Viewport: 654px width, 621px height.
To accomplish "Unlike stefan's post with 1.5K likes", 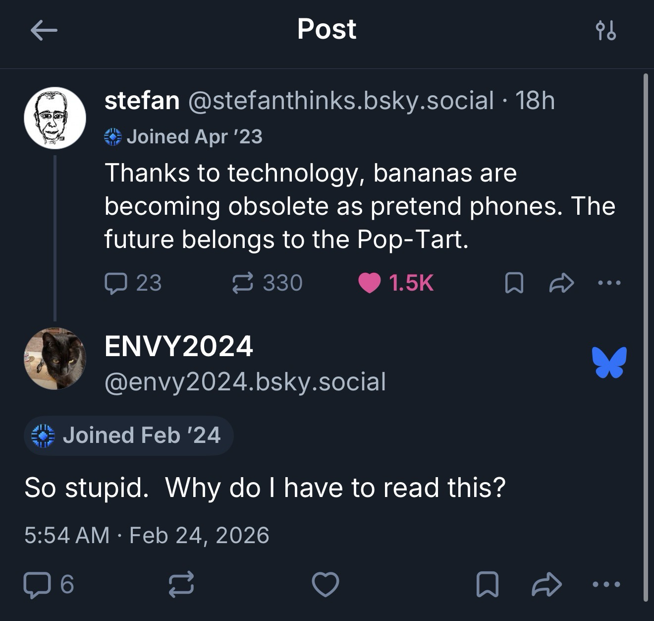I will (x=370, y=283).
